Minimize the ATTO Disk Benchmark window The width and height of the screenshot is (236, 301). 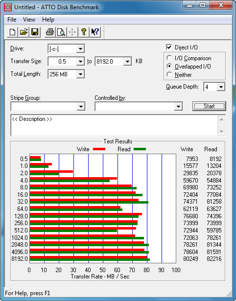(189, 5)
